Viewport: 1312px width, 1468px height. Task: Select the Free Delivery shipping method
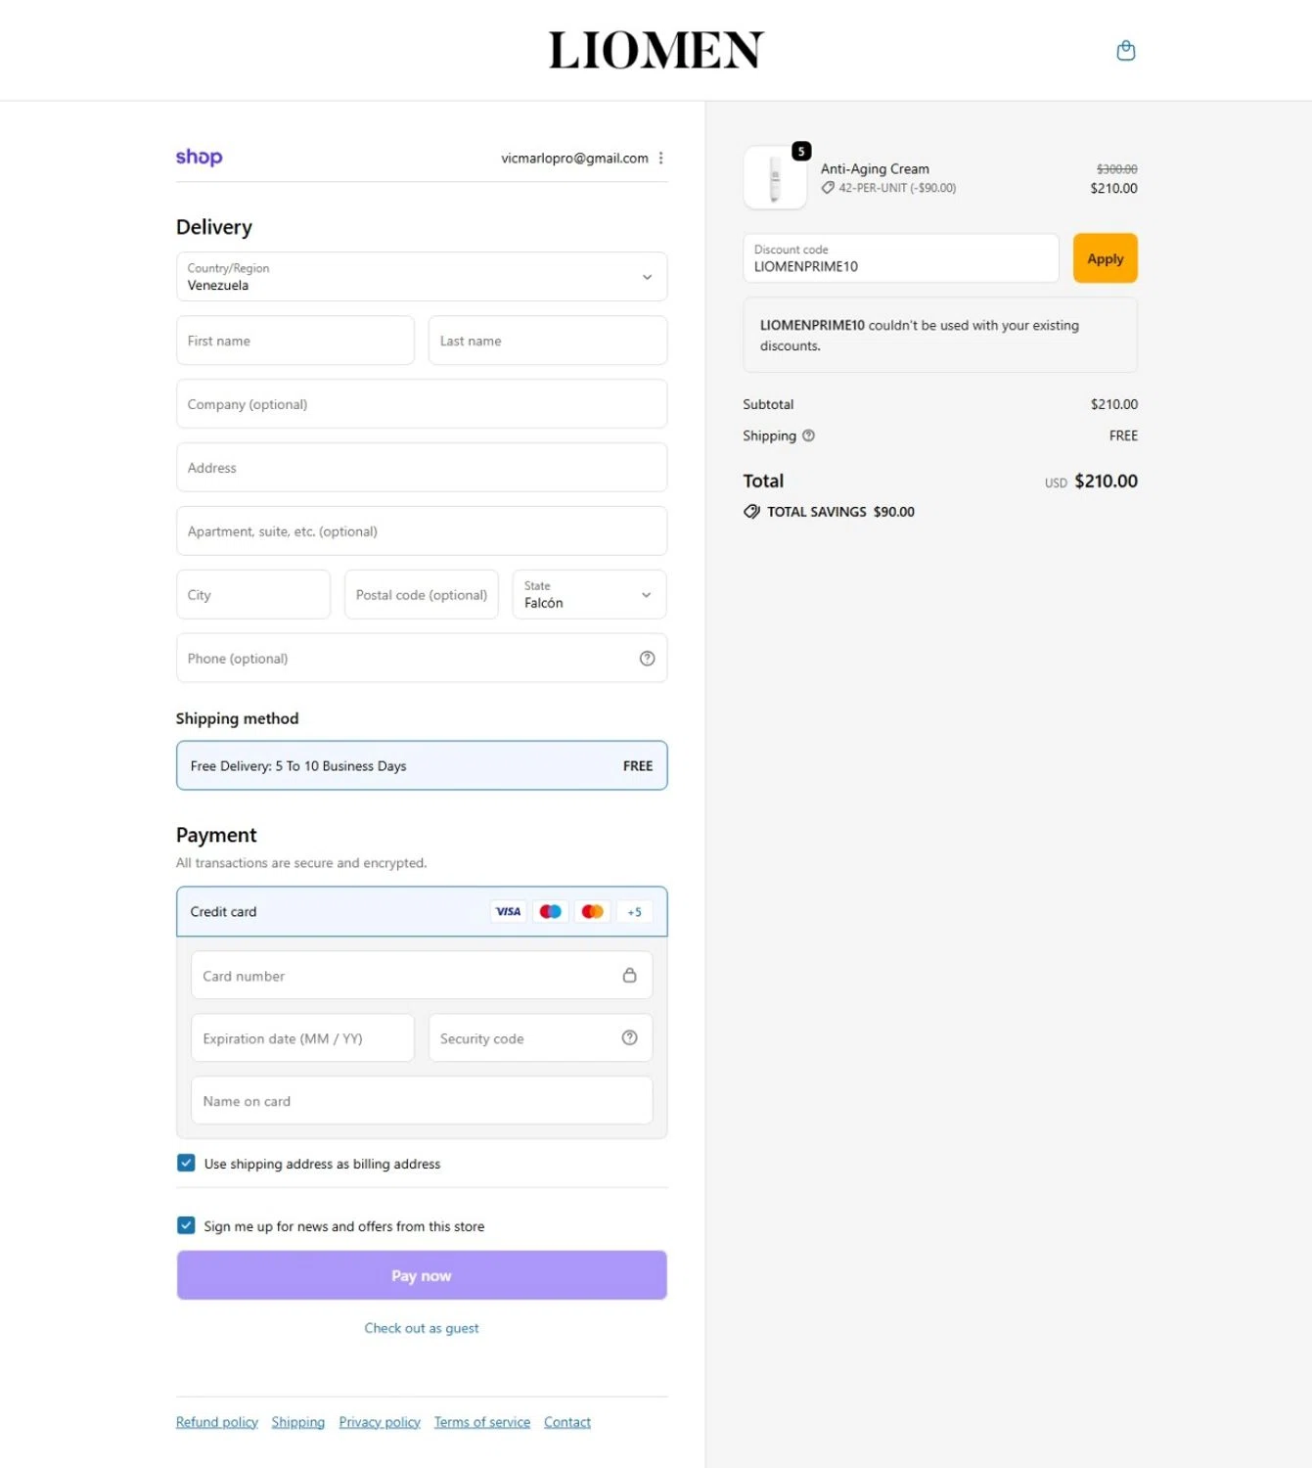(x=422, y=765)
